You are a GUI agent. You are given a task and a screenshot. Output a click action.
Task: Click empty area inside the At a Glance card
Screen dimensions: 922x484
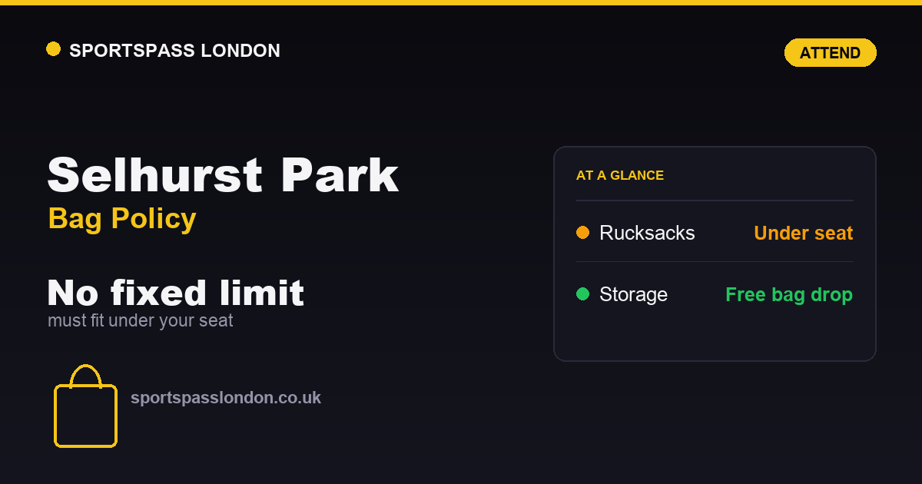click(x=715, y=334)
